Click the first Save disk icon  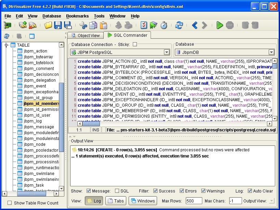[58, 25]
